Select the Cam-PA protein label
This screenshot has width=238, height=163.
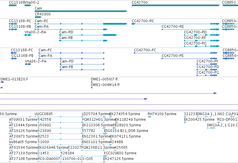click(x=46, y=56)
